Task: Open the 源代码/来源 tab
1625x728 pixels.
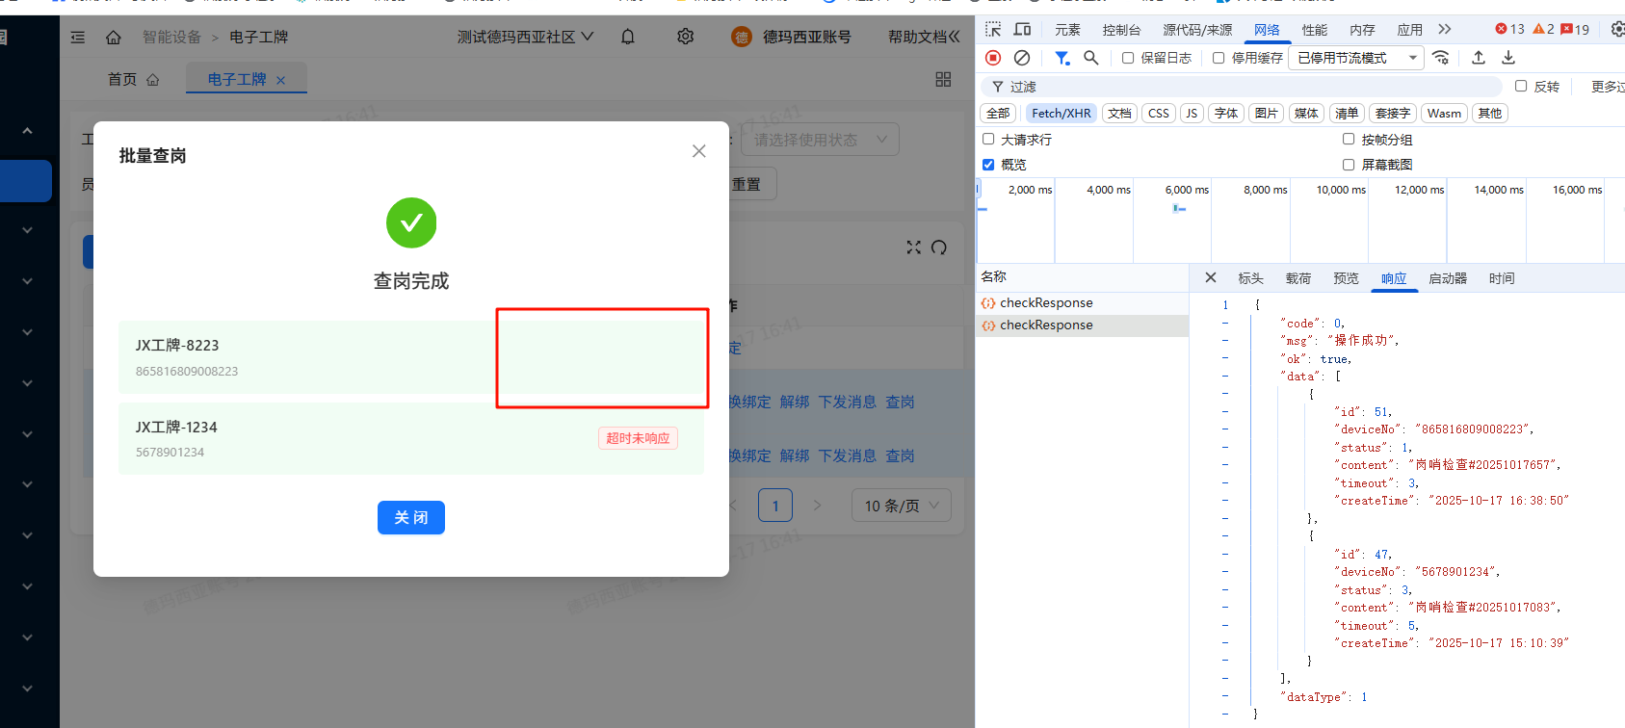Action: pyautogui.click(x=1197, y=30)
